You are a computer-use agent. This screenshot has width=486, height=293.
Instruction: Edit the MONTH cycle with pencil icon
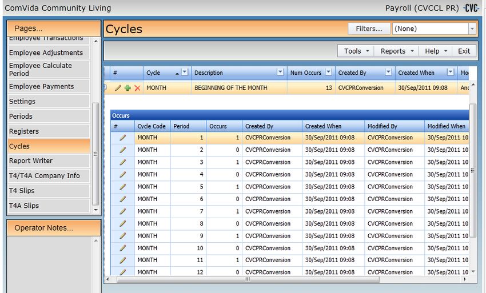pos(118,88)
